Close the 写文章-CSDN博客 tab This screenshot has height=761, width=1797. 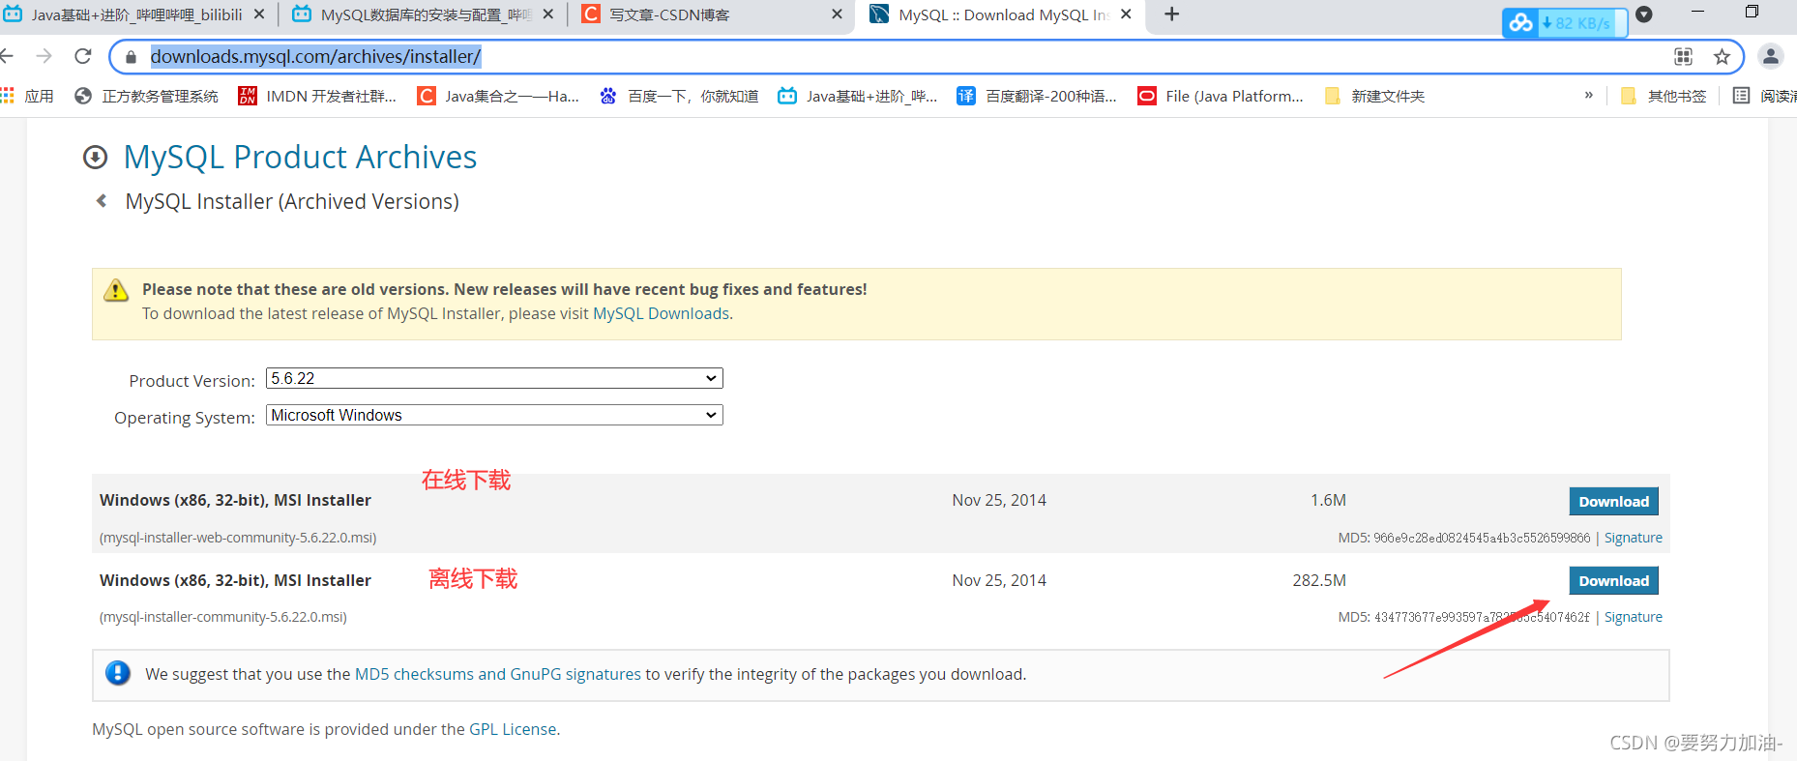tap(837, 15)
